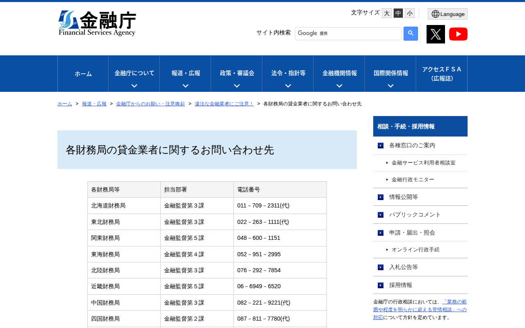Viewport: 525px width, 328px height.
Task: Click arrow icon beside 情報公開等
Action: tap(381, 197)
